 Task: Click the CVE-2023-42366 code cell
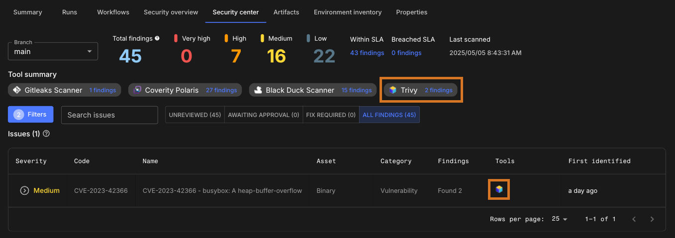[x=101, y=190]
